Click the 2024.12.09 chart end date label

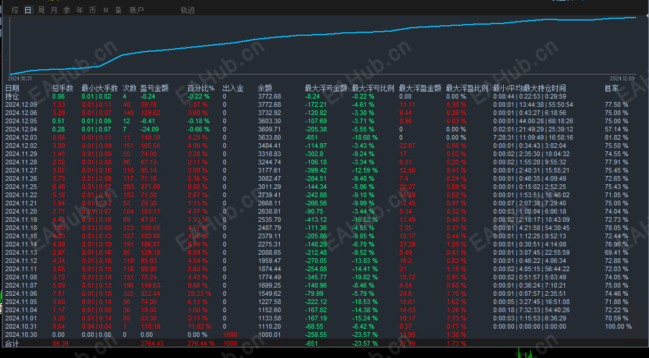coord(622,79)
